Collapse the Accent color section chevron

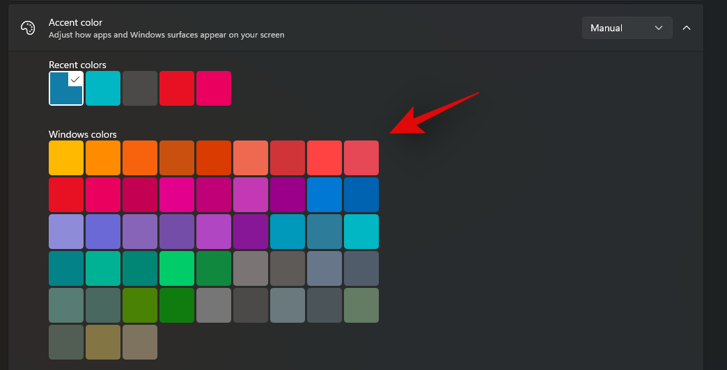tap(687, 28)
